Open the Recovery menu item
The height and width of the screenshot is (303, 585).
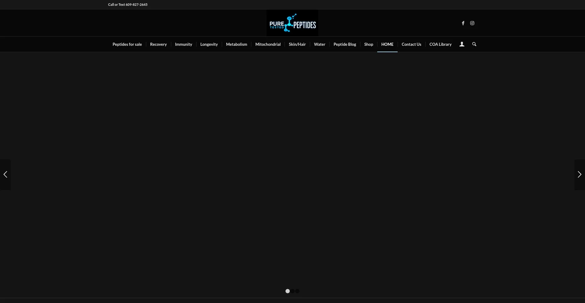pyautogui.click(x=158, y=44)
